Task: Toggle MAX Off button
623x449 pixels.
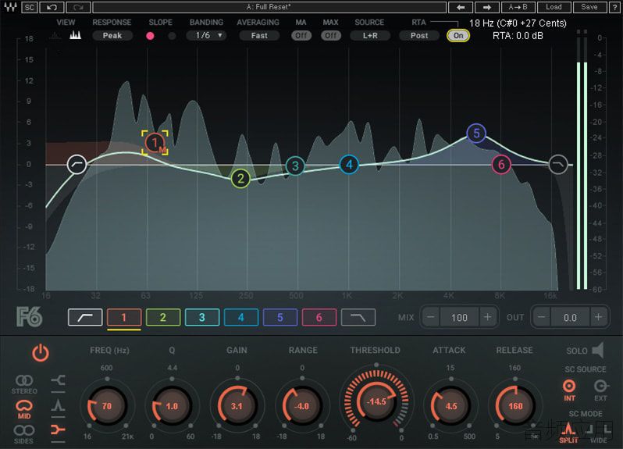Action: click(x=330, y=36)
